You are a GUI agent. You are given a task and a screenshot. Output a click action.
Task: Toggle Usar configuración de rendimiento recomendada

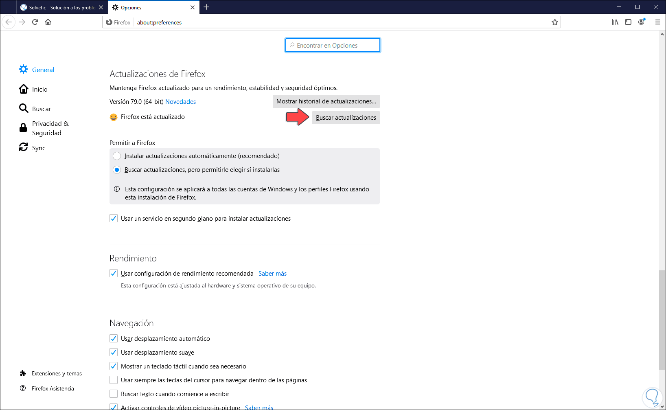tap(114, 274)
